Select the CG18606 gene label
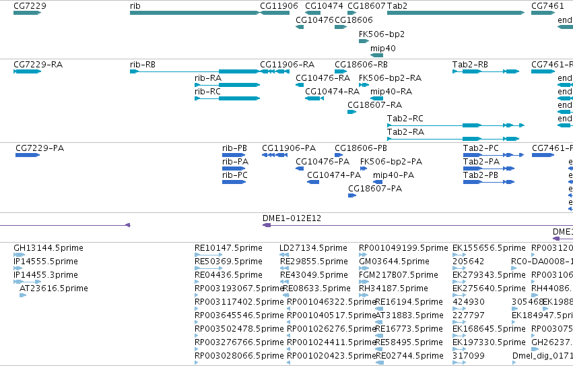Screen dimensions: 573x366 coord(353,20)
